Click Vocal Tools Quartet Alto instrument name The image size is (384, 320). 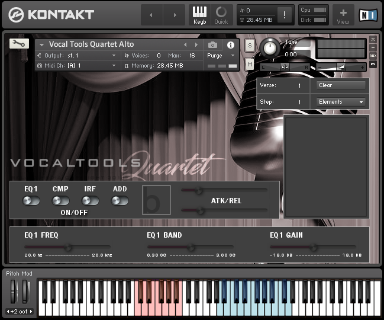(x=91, y=44)
